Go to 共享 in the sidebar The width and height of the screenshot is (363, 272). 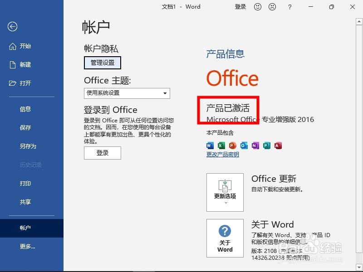32,202
